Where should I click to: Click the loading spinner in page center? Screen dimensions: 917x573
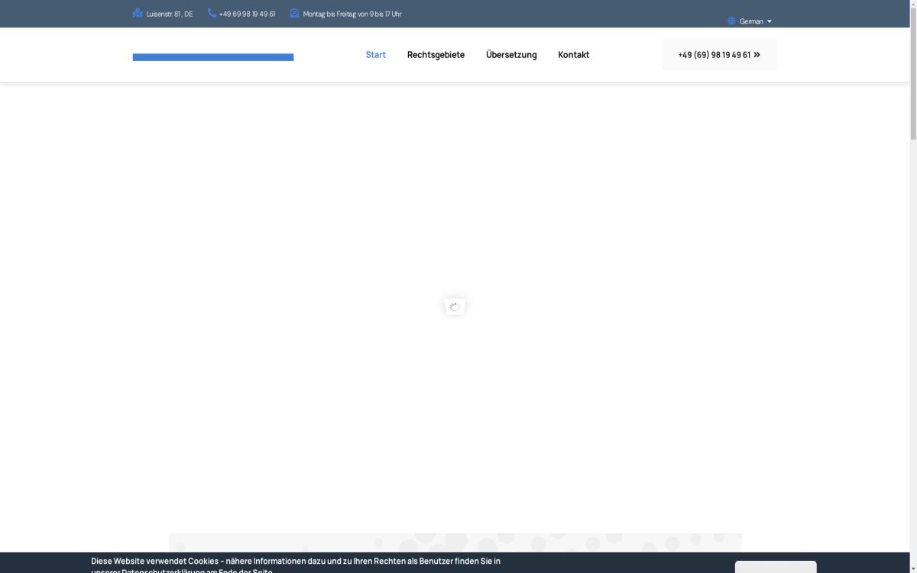(455, 306)
